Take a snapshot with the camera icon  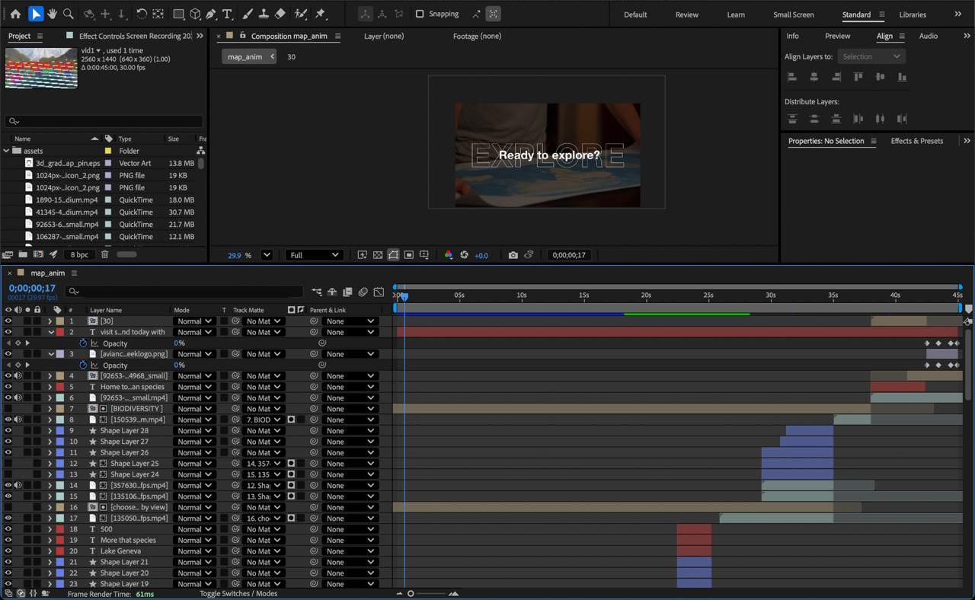[513, 255]
